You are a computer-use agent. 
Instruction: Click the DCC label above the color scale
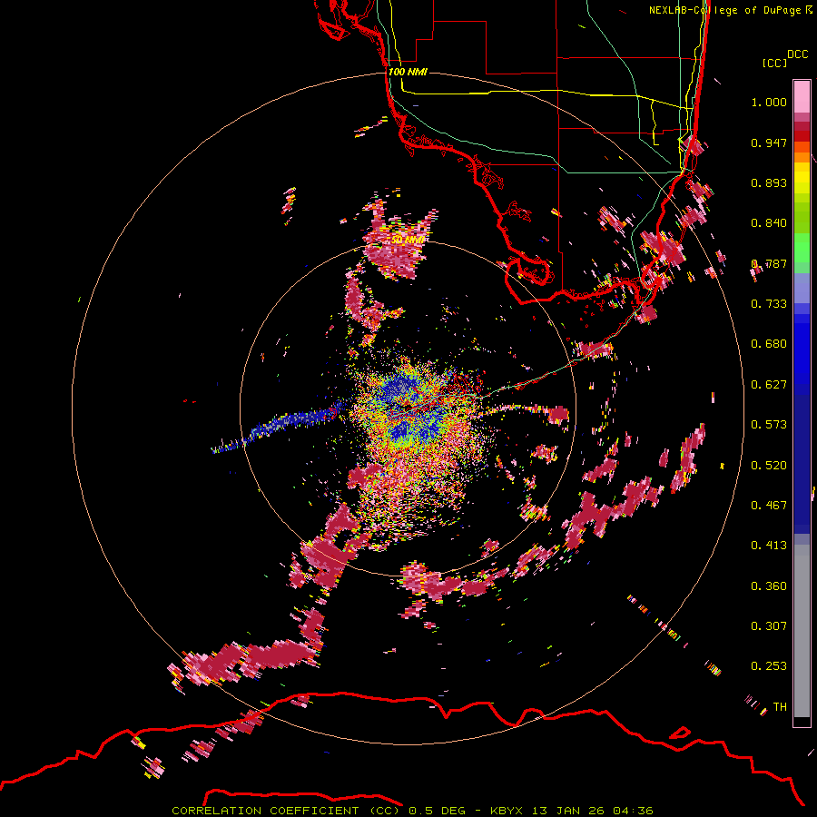[x=797, y=54]
